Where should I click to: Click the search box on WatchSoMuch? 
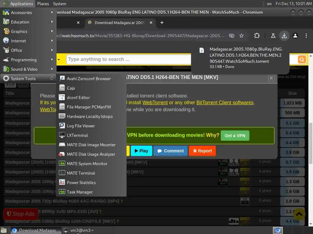click(x=129, y=59)
